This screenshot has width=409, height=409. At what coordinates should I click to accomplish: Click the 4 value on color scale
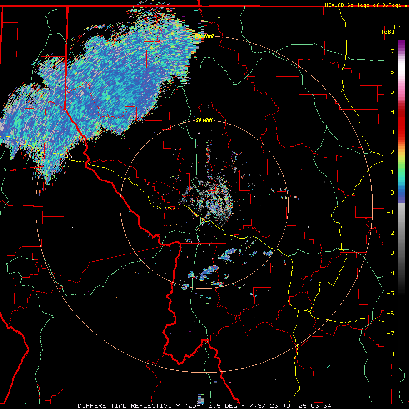[x=392, y=112]
